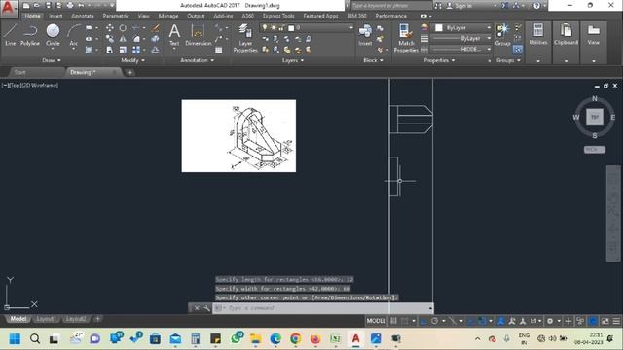Choose the Rotate tool in Modify panel
The image size is (623, 350).
[123, 28]
